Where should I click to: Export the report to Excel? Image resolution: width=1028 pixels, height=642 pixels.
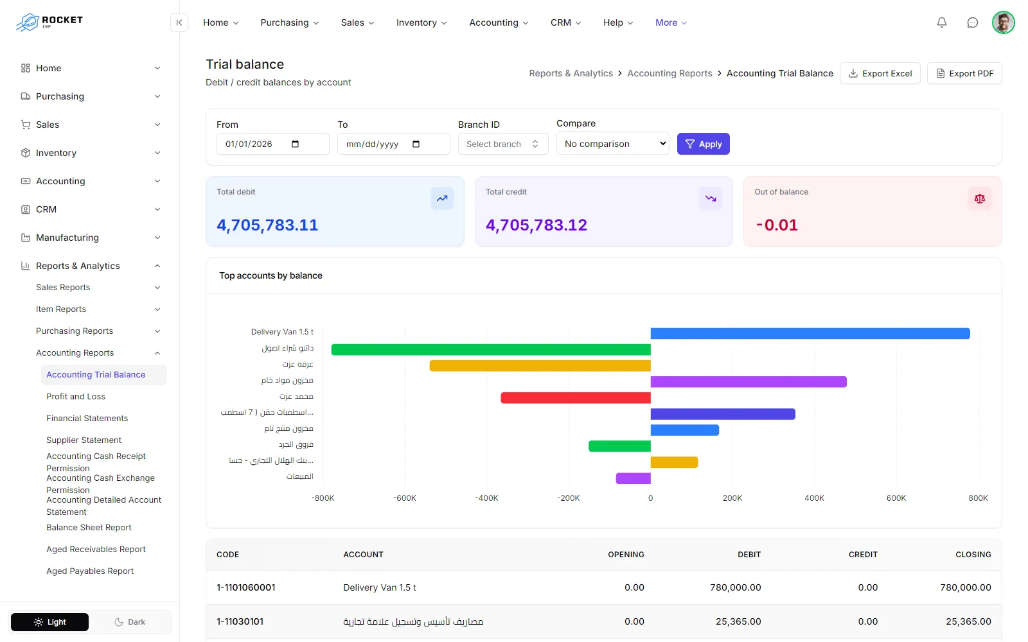(880, 73)
